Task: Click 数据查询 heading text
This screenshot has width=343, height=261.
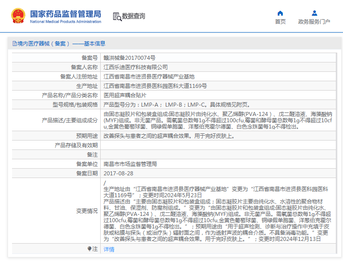Action: (x=134, y=16)
